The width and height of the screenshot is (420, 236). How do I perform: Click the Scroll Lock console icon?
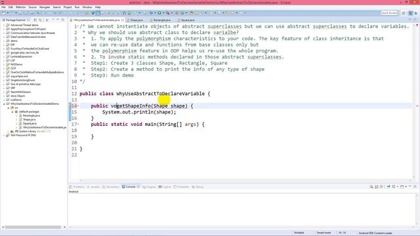click(376, 187)
